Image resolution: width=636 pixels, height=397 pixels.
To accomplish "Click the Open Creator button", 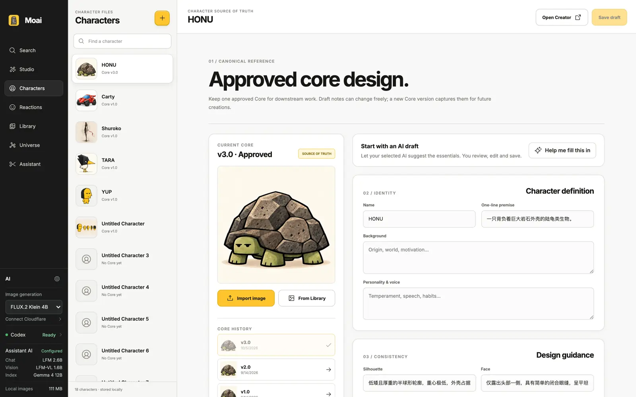I will tap(562, 17).
